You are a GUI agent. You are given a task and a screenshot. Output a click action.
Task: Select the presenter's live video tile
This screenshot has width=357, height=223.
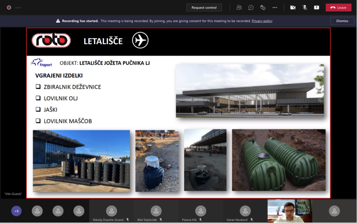tap(290, 211)
